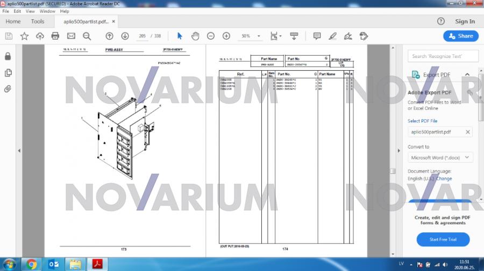Click the zoom in plus icon
Screen dimensions: 484x271
click(226, 36)
